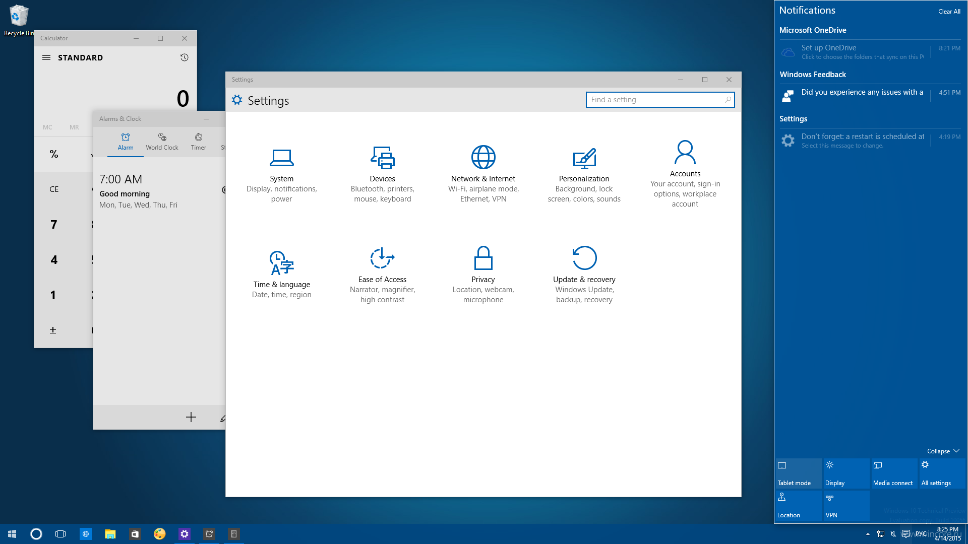
Task: Open the paint palette app on taskbar
Action: pyautogui.click(x=159, y=534)
